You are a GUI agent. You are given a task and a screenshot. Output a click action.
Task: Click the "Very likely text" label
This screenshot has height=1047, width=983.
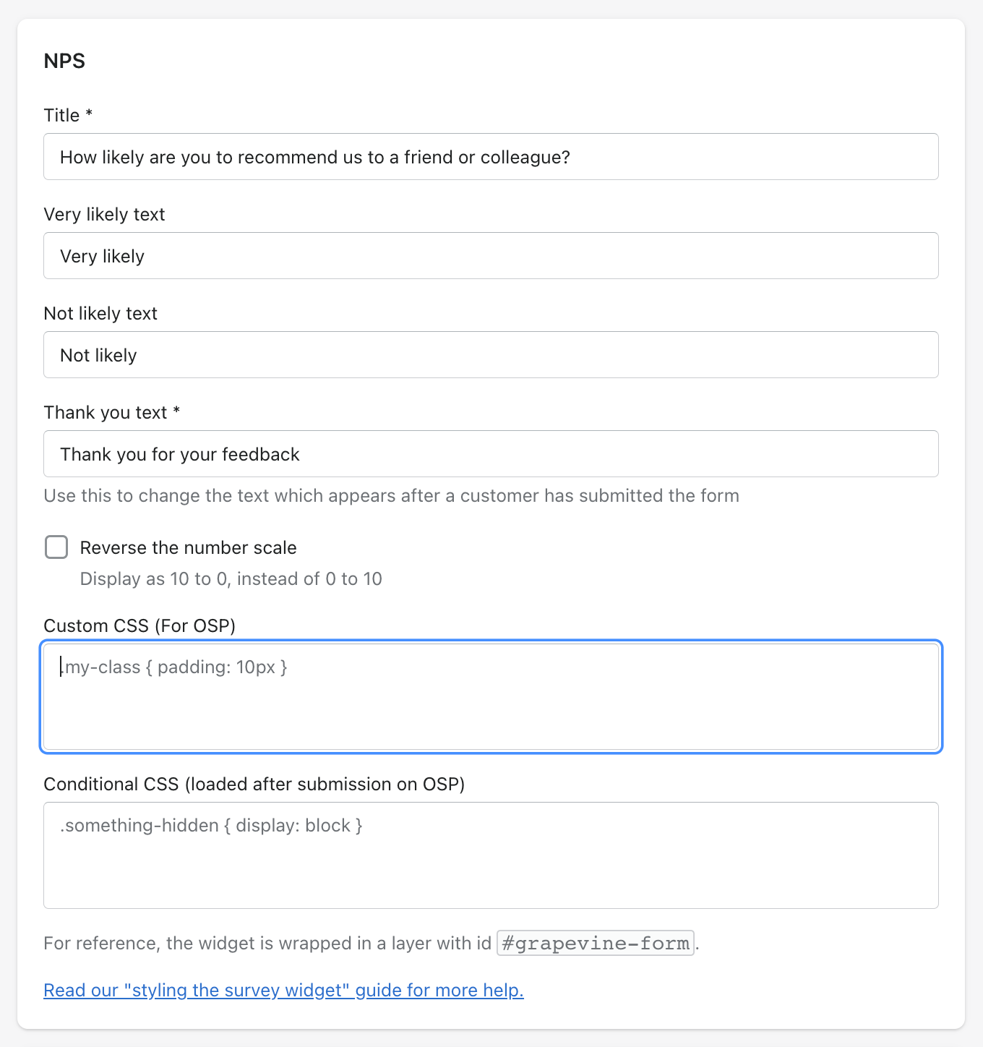pos(104,215)
